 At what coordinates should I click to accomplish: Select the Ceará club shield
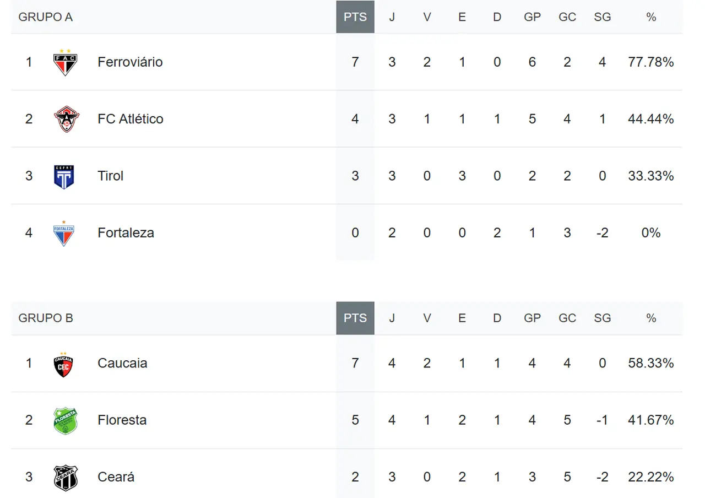66,477
